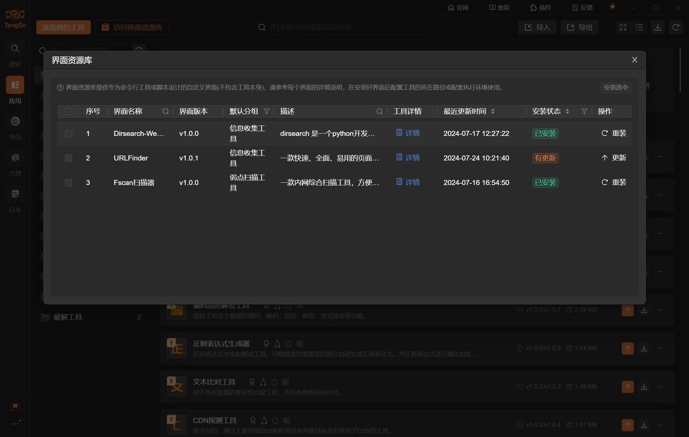Toggle the light theme sun icon
Viewport: 689px width, 437px height.
tap(612, 7)
